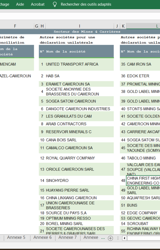Select cell BOREL MINING SARL

[x=80, y=223]
